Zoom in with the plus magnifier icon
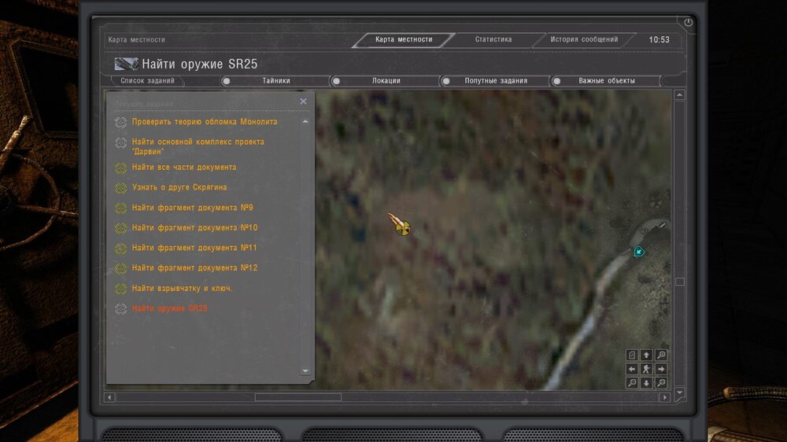Screen dimensions: 787x442 pyautogui.click(x=662, y=383)
